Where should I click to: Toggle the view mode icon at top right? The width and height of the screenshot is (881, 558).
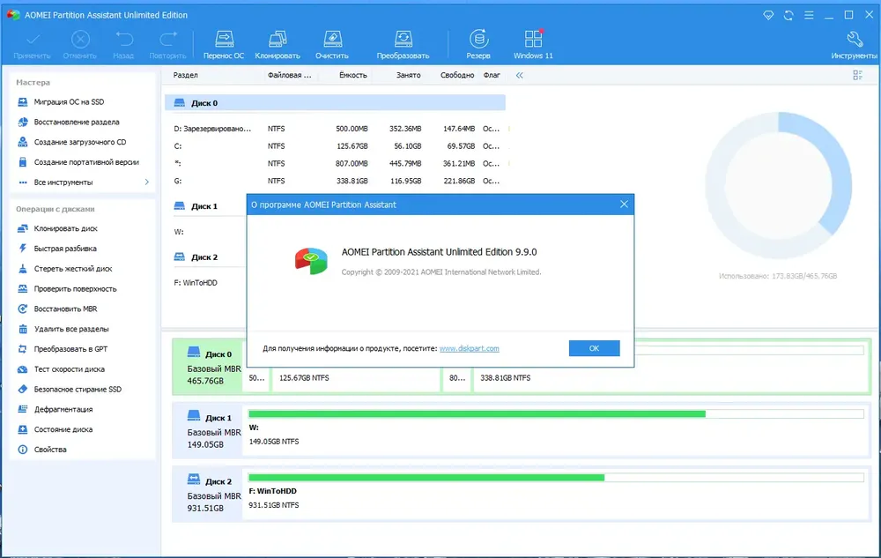857,75
